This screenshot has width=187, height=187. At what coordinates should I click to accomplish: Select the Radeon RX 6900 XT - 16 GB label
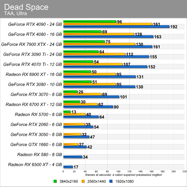click(34, 74)
